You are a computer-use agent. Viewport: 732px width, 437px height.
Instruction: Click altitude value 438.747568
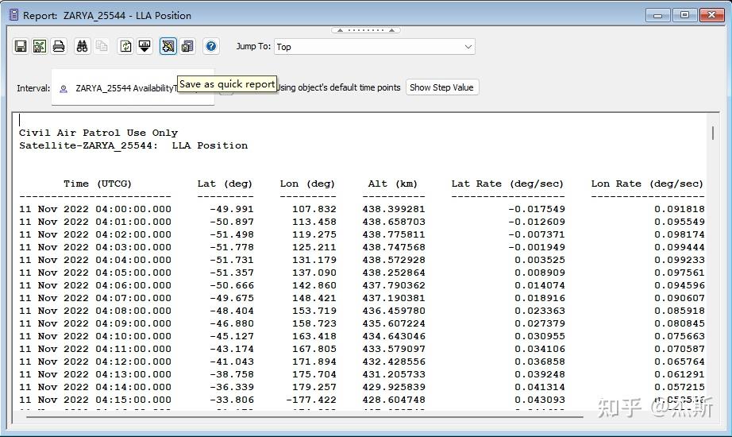click(x=394, y=247)
